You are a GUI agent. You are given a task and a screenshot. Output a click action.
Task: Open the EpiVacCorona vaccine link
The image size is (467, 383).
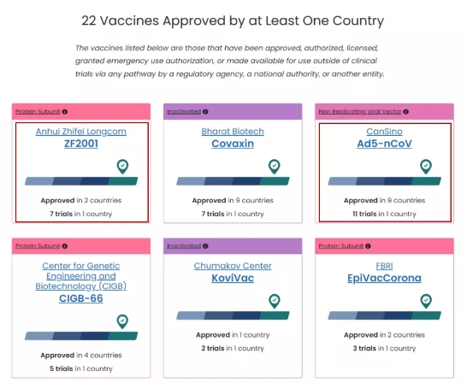(x=384, y=278)
